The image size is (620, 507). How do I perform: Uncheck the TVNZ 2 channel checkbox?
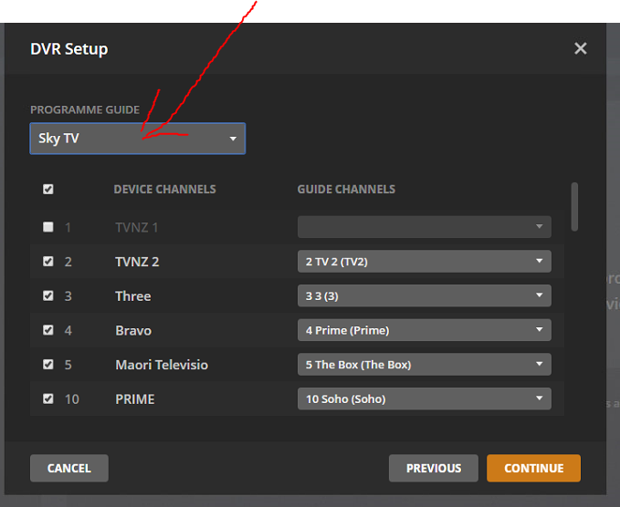tap(48, 262)
